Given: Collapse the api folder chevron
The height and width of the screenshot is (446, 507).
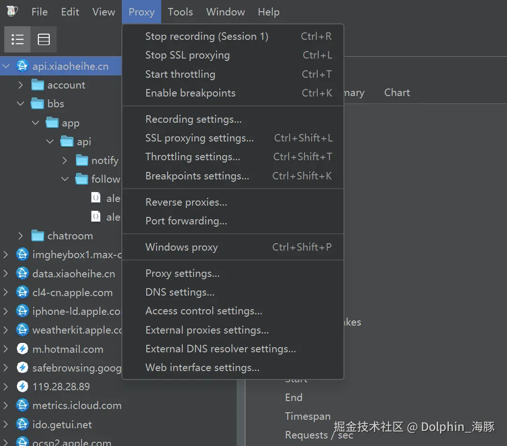Looking at the screenshot, I should click(x=50, y=141).
